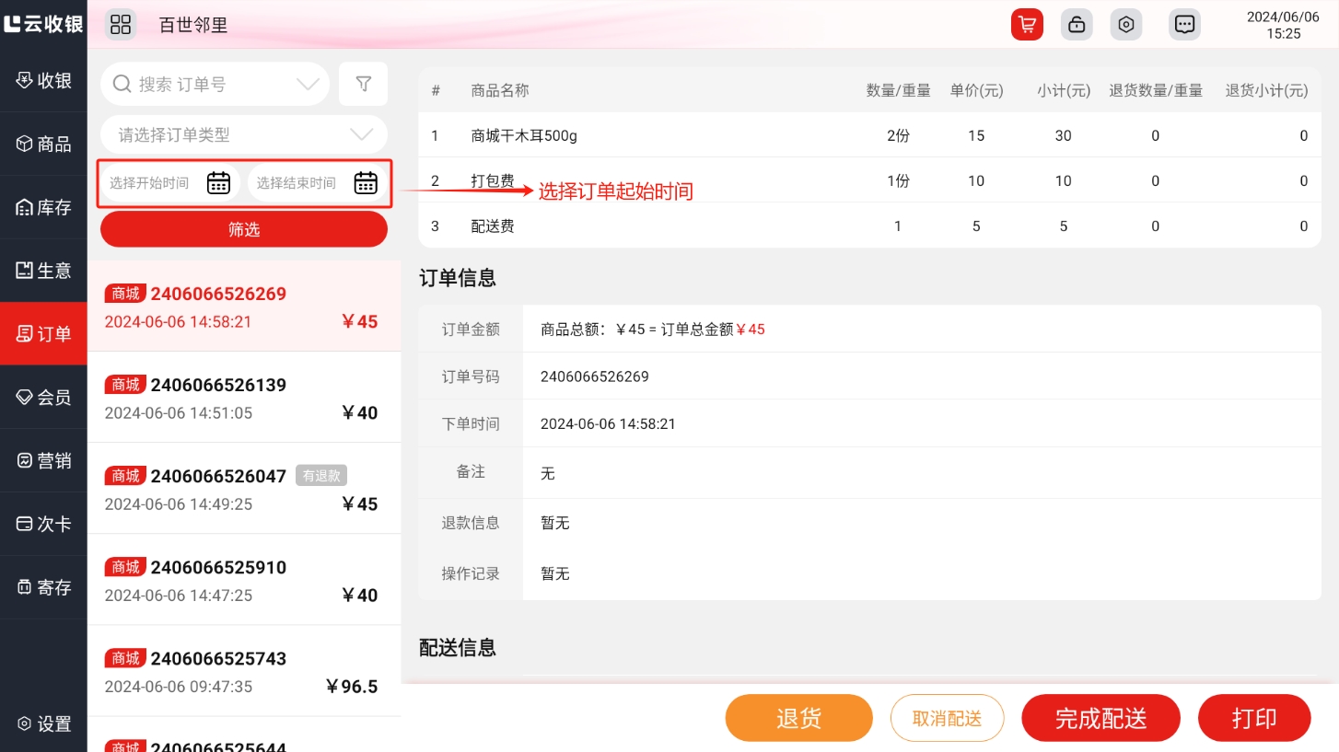
Task: Expand the order number search dropdown arrow
Action: tap(308, 85)
